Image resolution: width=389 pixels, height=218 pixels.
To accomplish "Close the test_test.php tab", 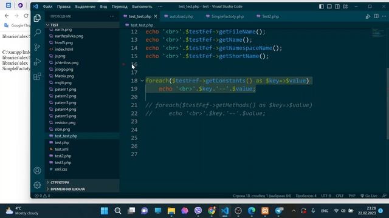I will (156, 16).
